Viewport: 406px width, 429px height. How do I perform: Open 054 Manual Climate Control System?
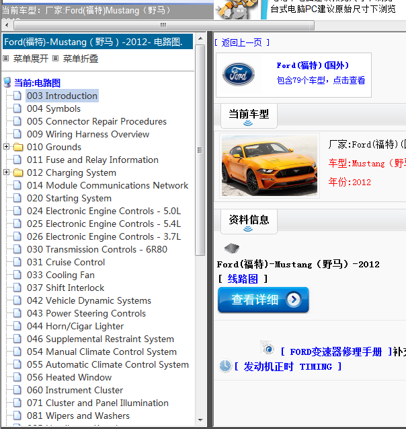point(102,352)
